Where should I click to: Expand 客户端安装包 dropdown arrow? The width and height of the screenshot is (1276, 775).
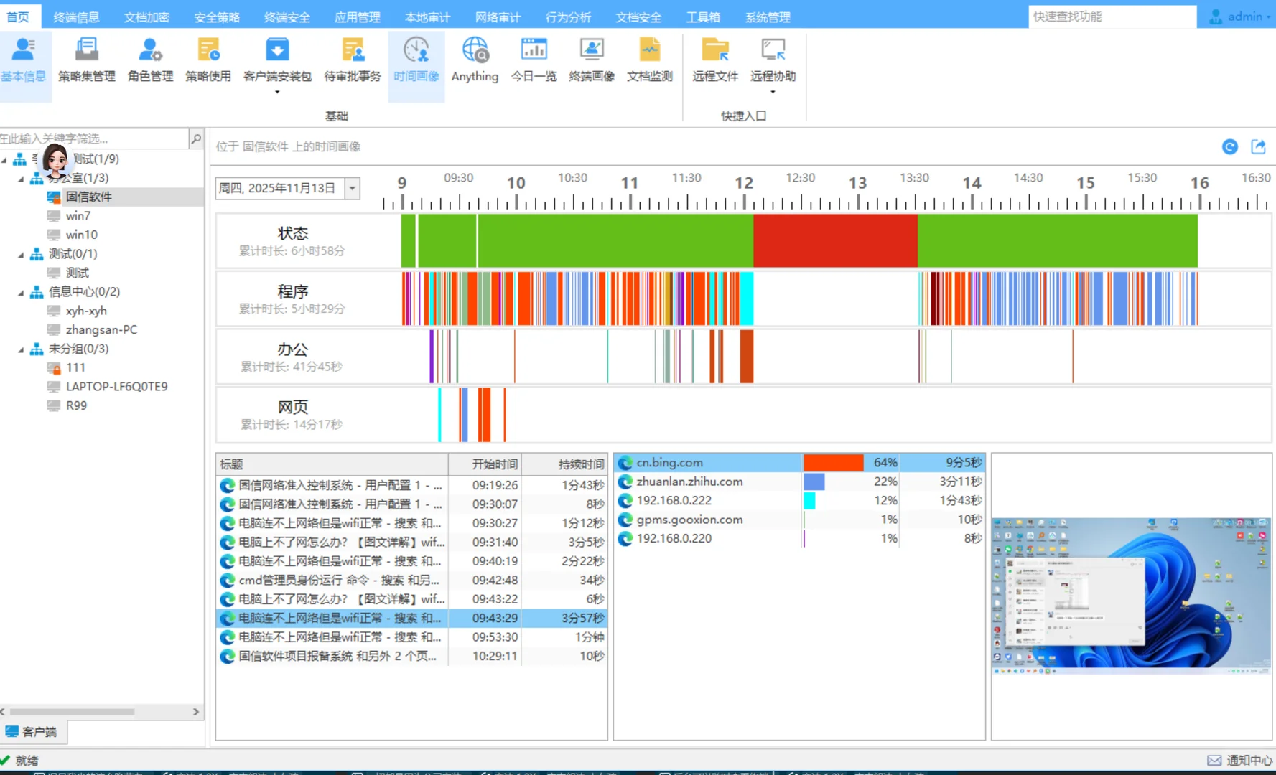coord(277,93)
